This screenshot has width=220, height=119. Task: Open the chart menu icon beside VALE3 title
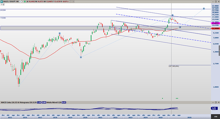[2, 2]
